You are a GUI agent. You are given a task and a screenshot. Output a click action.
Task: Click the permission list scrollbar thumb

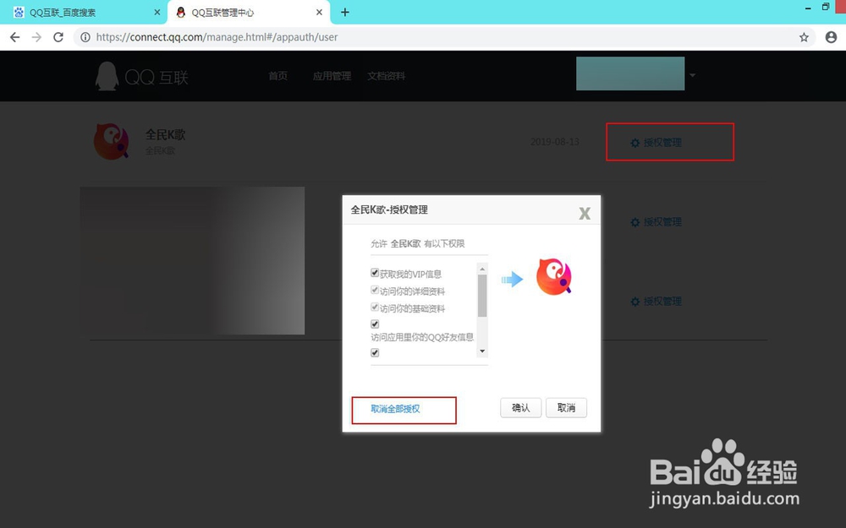[482, 296]
